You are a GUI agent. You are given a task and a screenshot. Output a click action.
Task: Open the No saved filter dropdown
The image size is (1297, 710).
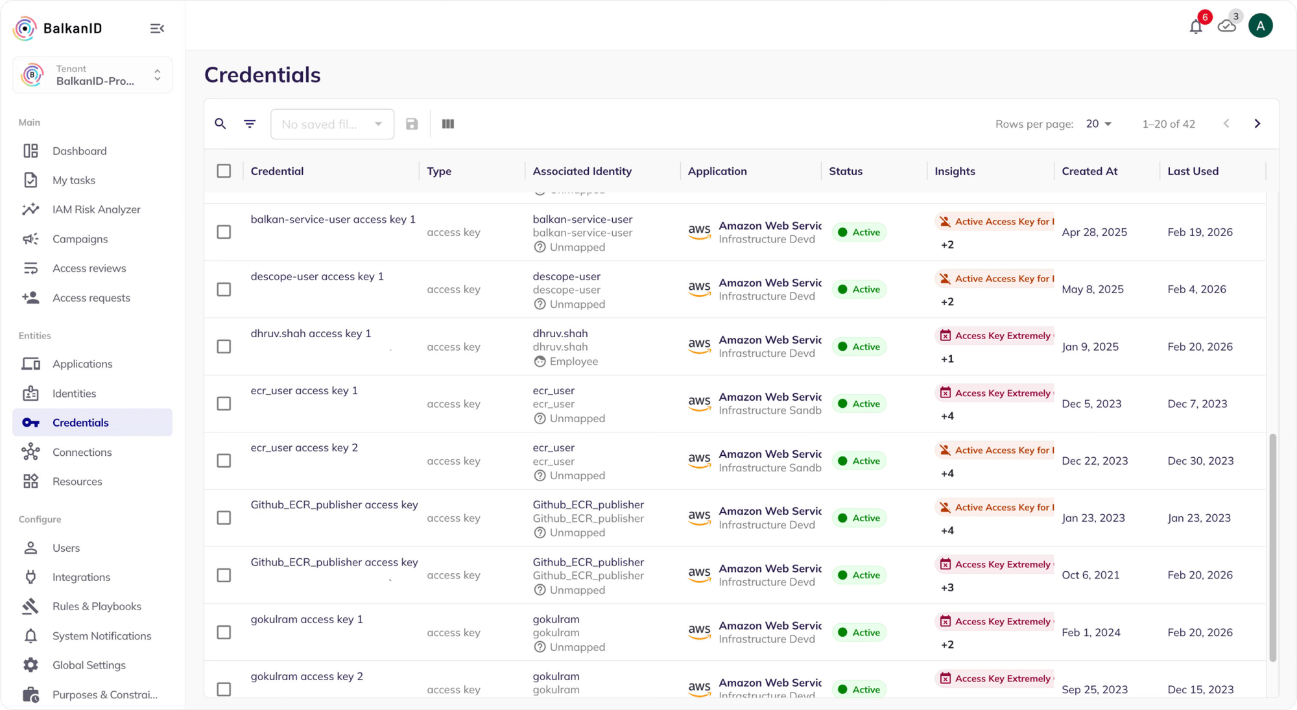[x=332, y=124]
